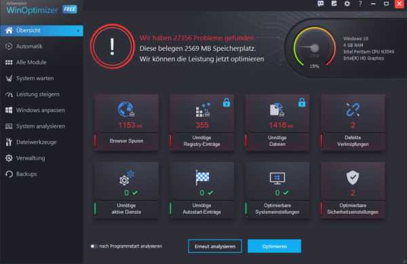The width and height of the screenshot is (407, 264).
Task: Click the lock icon on Unnötige Dateien tile
Action: click(302, 102)
